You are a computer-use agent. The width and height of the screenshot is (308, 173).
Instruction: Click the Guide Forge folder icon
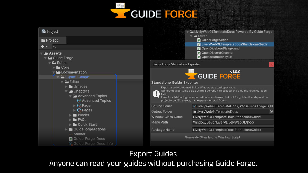tap(50, 58)
